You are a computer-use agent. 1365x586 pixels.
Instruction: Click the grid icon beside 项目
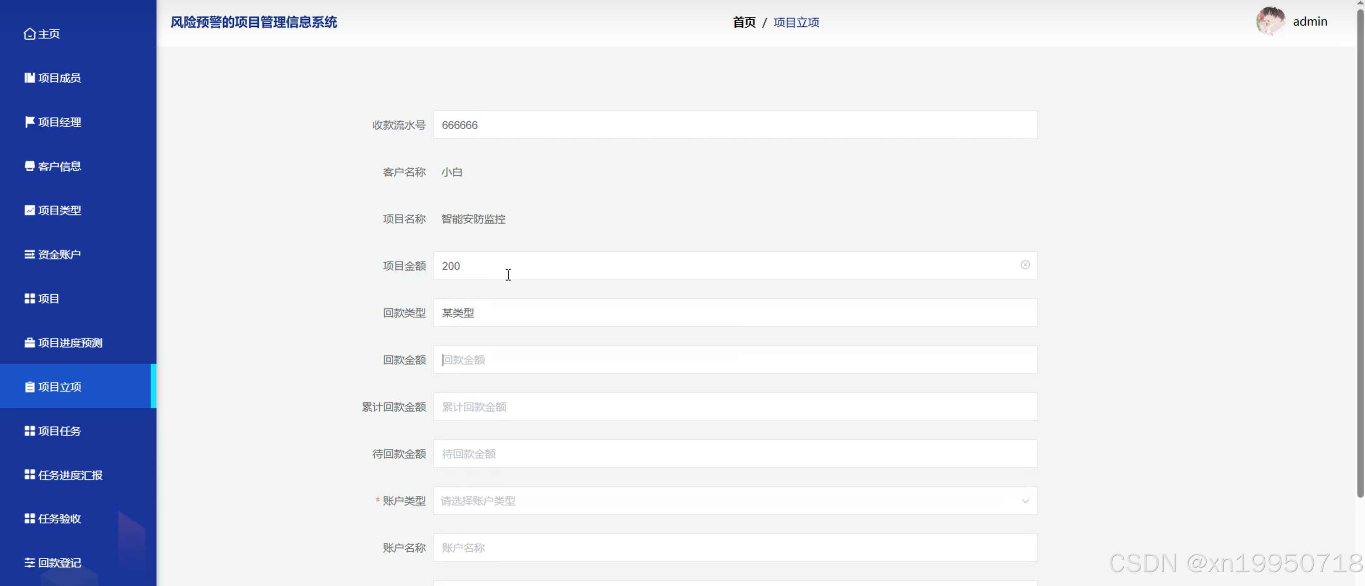coord(30,299)
